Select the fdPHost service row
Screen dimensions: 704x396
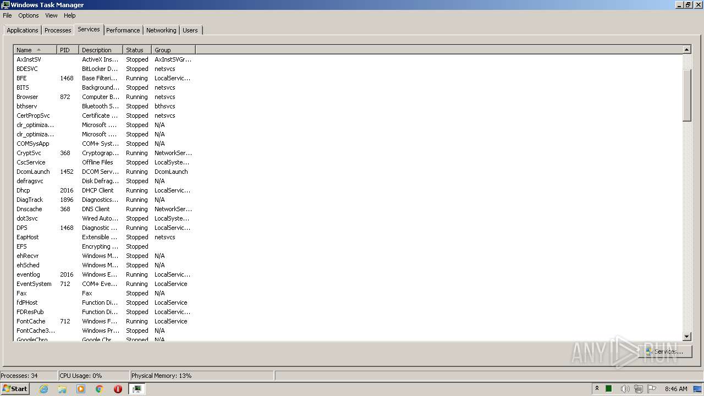105,302
